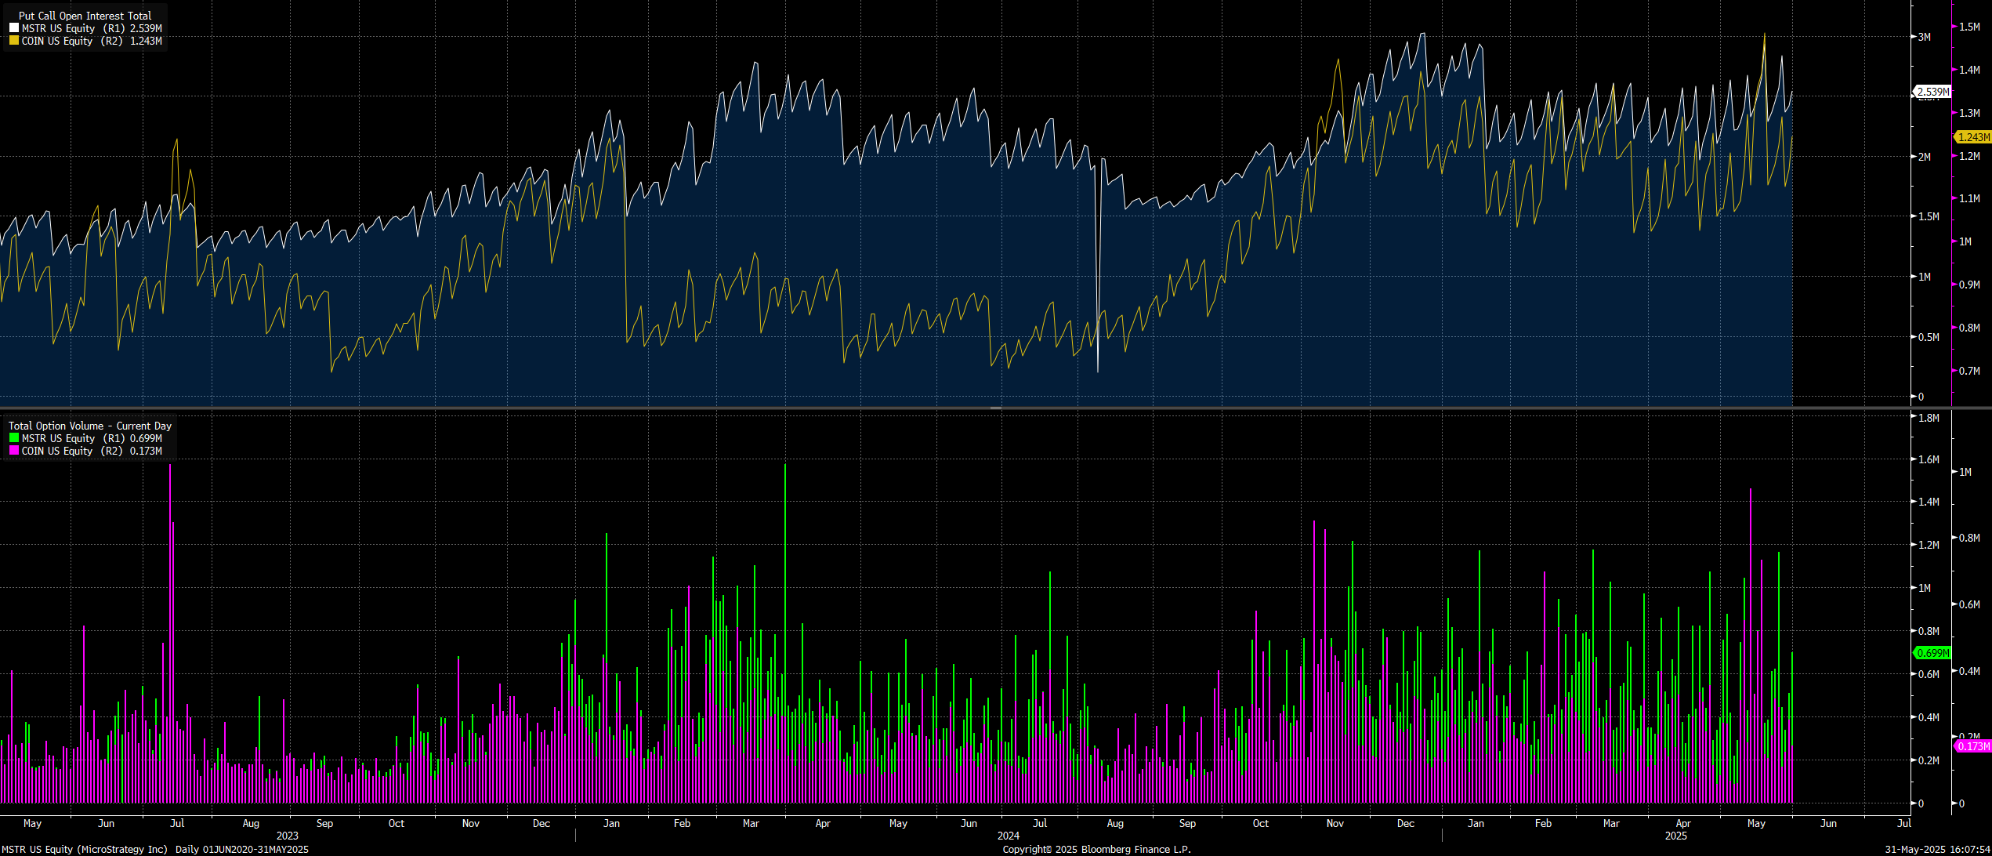Select 'Total Option Volume - Current Day' legend title

(90, 426)
